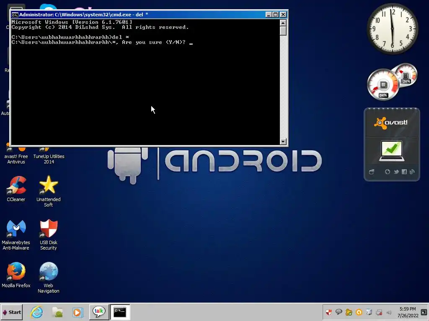Click the show desktop button beside the clock

[424, 312]
